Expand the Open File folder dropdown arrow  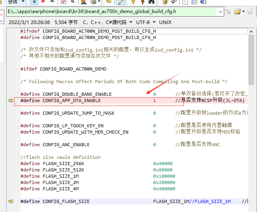coord(244,11)
